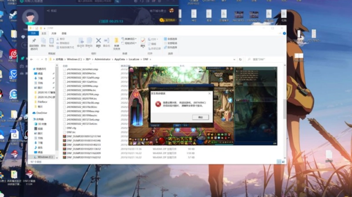The width and height of the screenshot is (352, 197).
Task: Collapse the ribbon with the chevron
Action: pos(280,33)
